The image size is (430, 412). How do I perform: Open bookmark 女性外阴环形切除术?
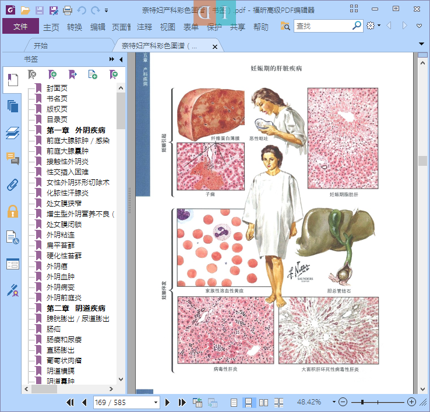pyautogui.click(x=78, y=183)
